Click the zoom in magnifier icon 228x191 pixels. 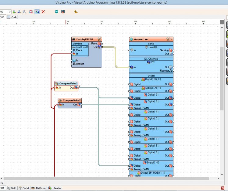14,12
